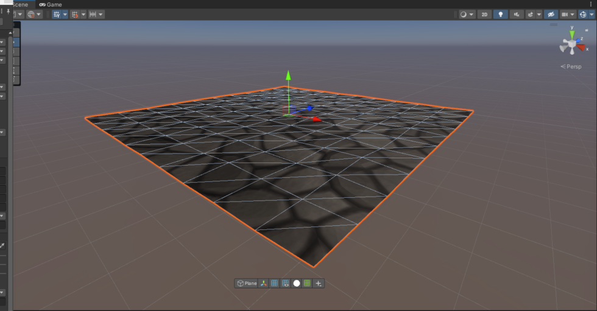
Task: Open the draw mode shading sphere dropdown
Action: pyautogui.click(x=467, y=15)
